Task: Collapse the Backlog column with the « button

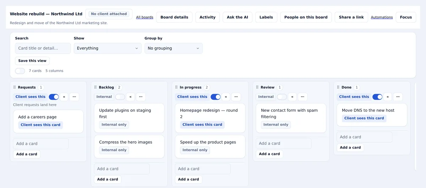Action: coord(131,97)
